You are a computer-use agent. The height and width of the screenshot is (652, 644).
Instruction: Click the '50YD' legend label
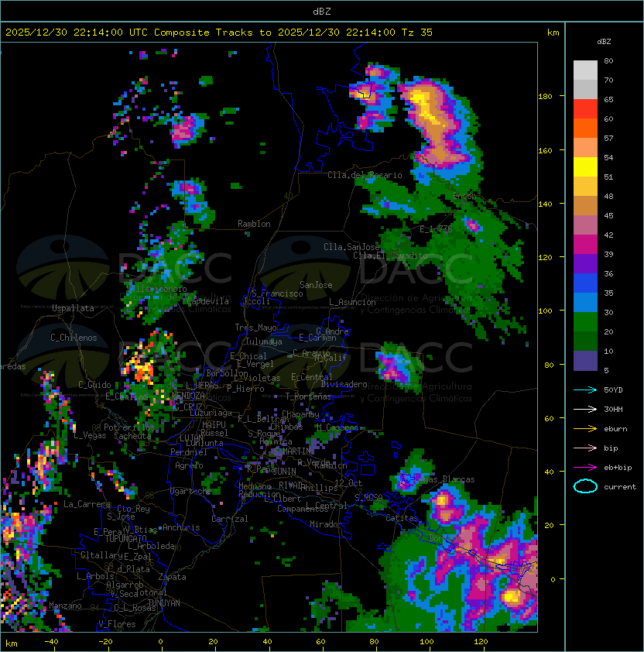tap(613, 390)
